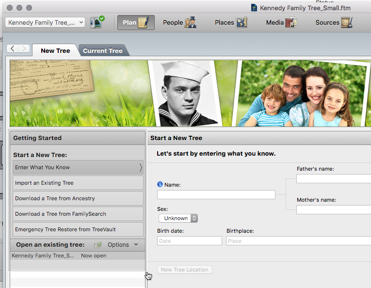Open the People workspace

coord(179,22)
